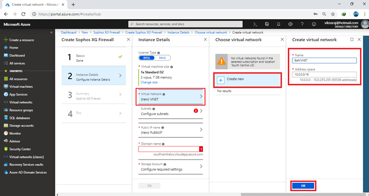Open directory and subscription filter icon
The image size is (369, 196).
click(267, 24)
